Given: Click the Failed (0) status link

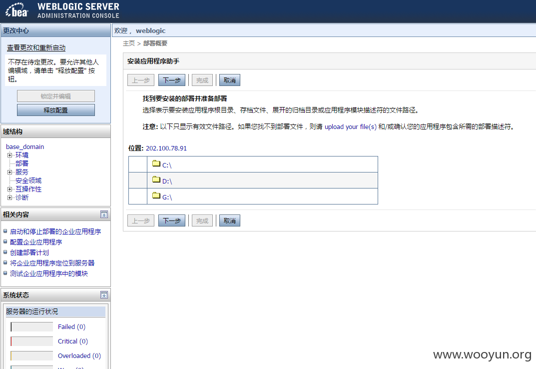Looking at the screenshot, I should pos(71,326).
